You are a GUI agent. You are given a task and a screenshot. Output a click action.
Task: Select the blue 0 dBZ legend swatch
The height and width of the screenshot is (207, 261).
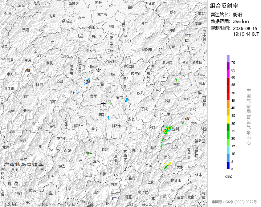click(x=228, y=165)
